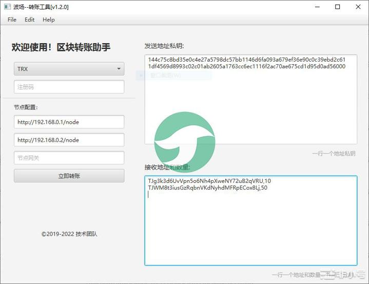The width and height of the screenshot is (369, 284).
Task: Click the 节点网关 gateway input field
Action: pyautogui.click(x=69, y=158)
